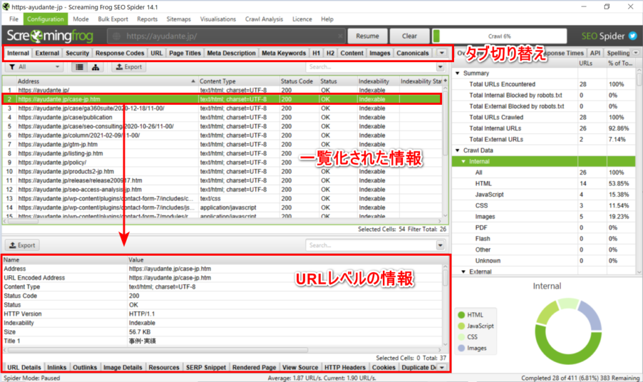The height and width of the screenshot is (382, 643).
Task: Open the File menu
Action: point(14,19)
